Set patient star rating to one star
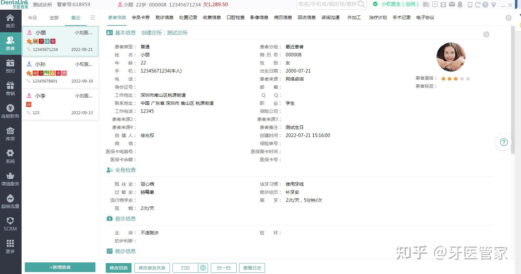 (x=443, y=79)
